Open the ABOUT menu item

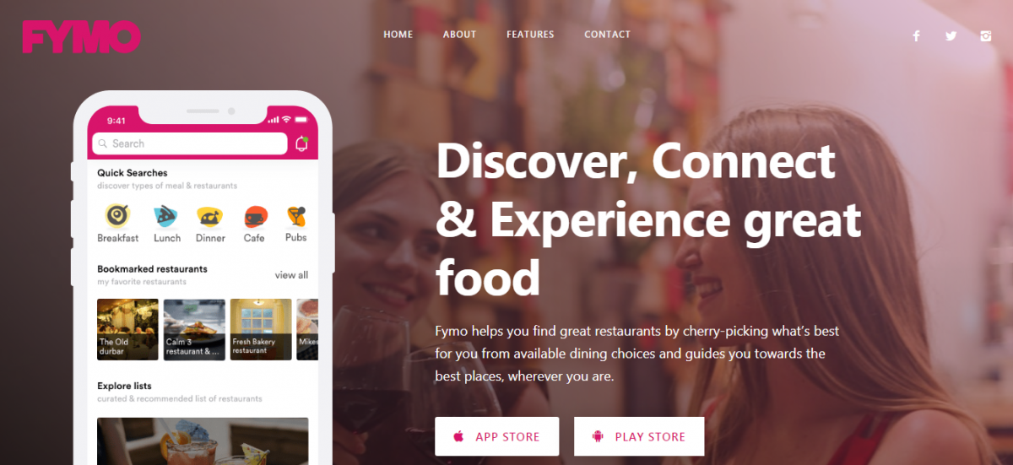(460, 35)
